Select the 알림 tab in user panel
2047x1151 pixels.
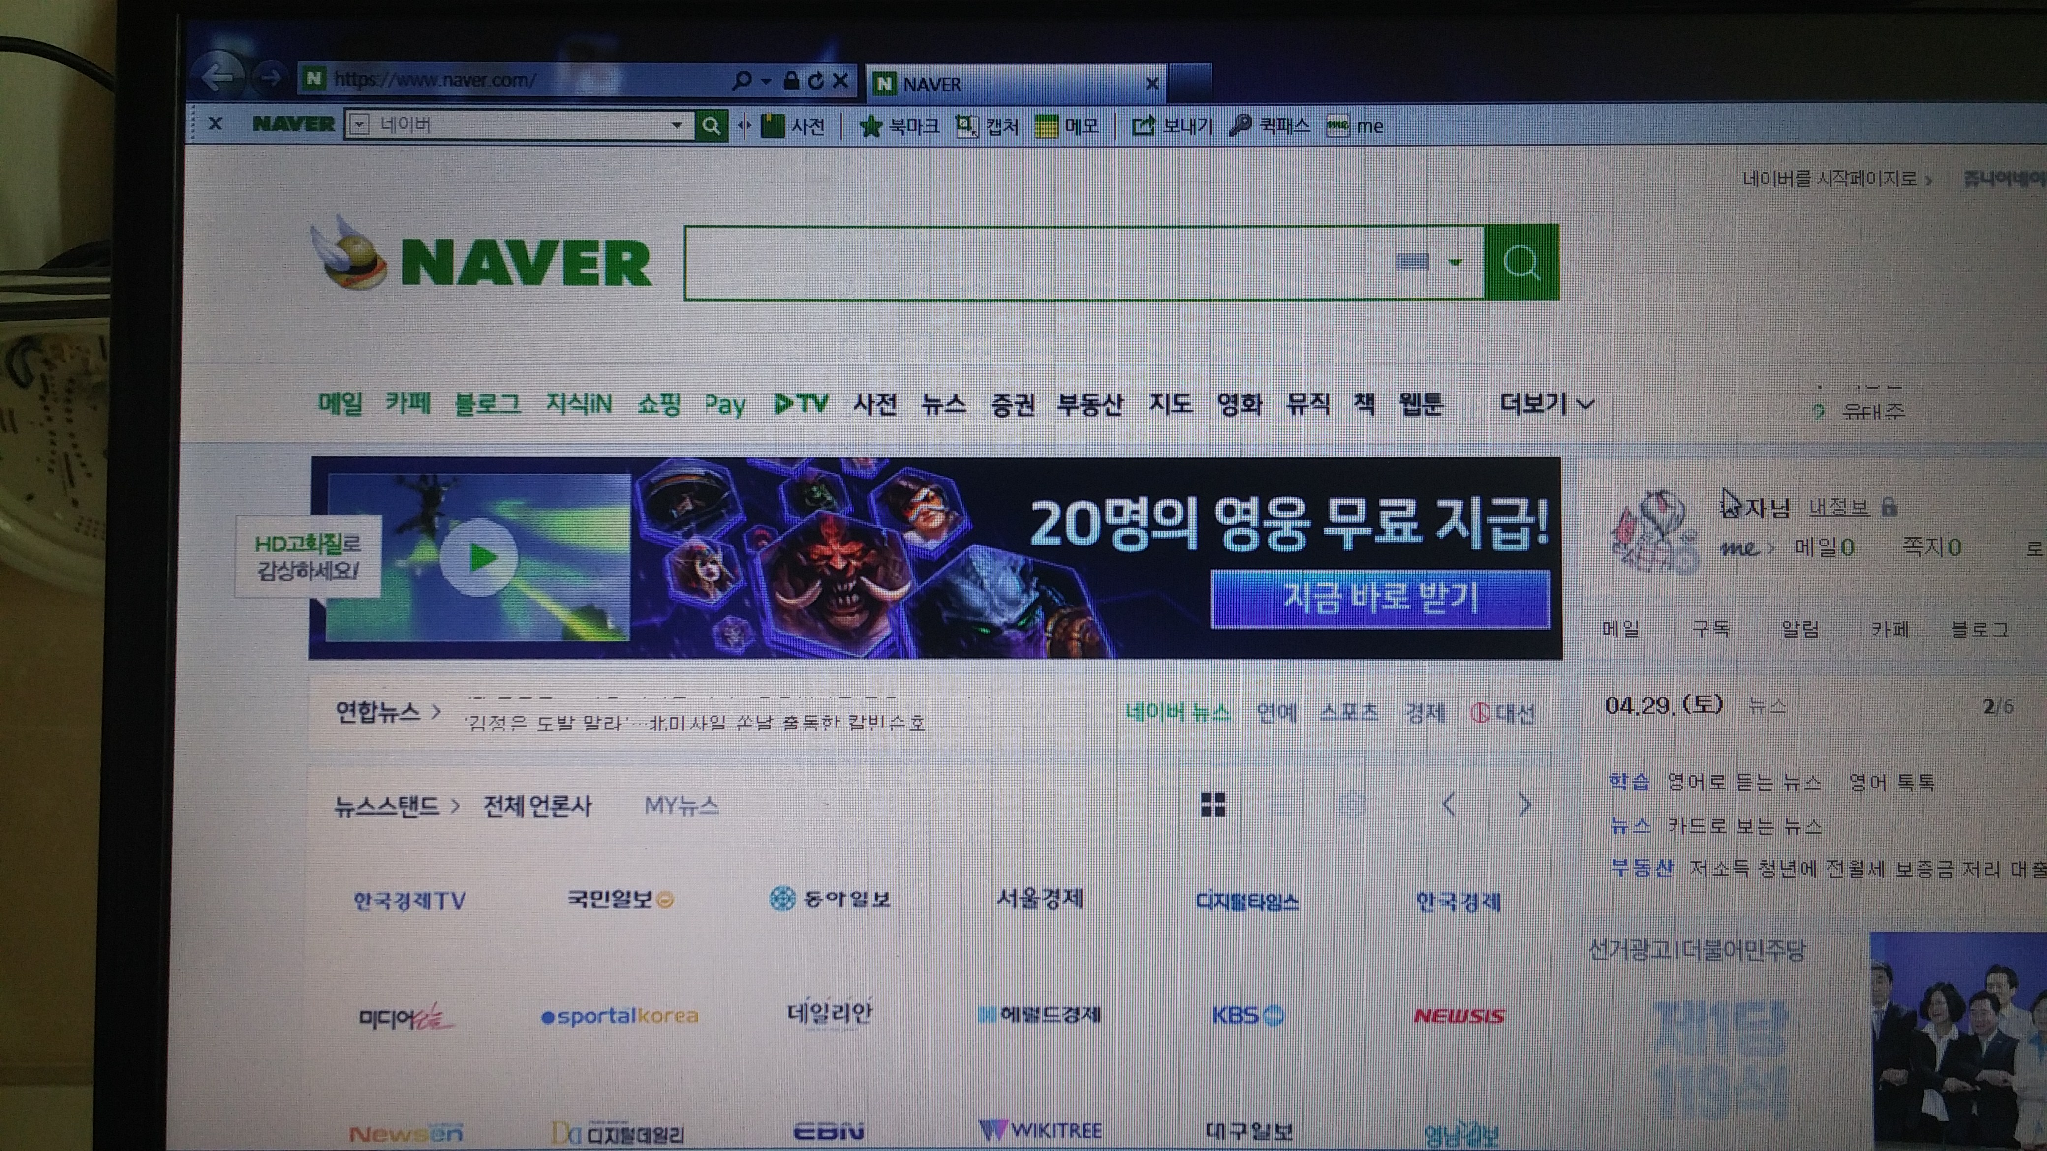pyautogui.click(x=1800, y=628)
